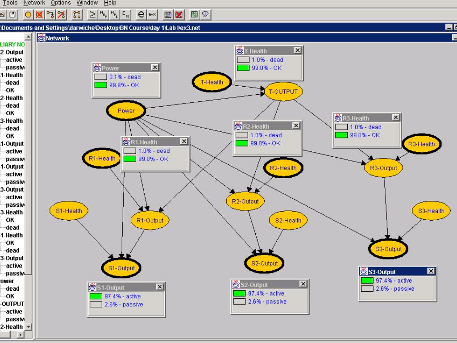
Task: Click the 'e' evidence toolbar icon
Action: click(141, 14)
